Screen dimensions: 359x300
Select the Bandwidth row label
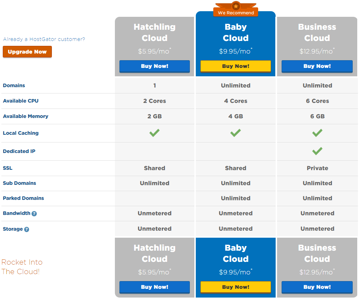click(x=17, y=213)
